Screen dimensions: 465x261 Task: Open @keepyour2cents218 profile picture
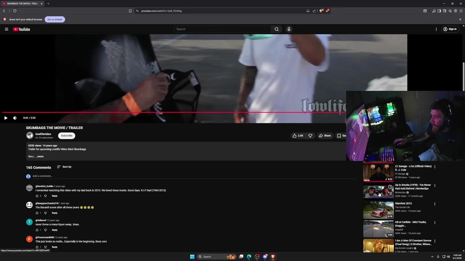[x=29, y=205]
